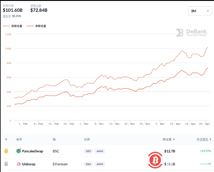Click the 链 column header
Screen dimensions: 214x172
point(54,139)
